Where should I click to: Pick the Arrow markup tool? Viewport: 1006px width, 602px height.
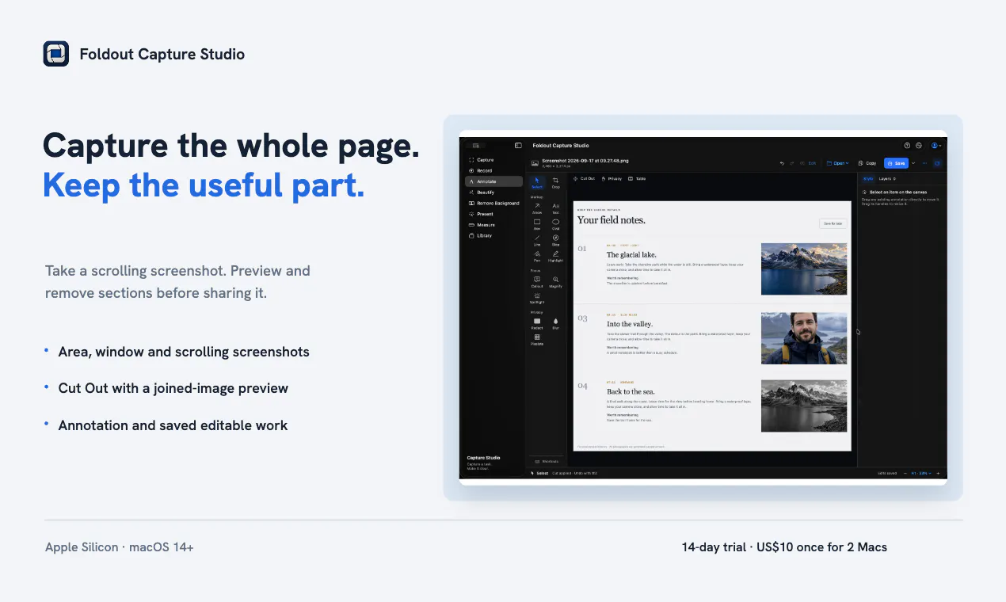pyautogui.click(x=537, y=208)
